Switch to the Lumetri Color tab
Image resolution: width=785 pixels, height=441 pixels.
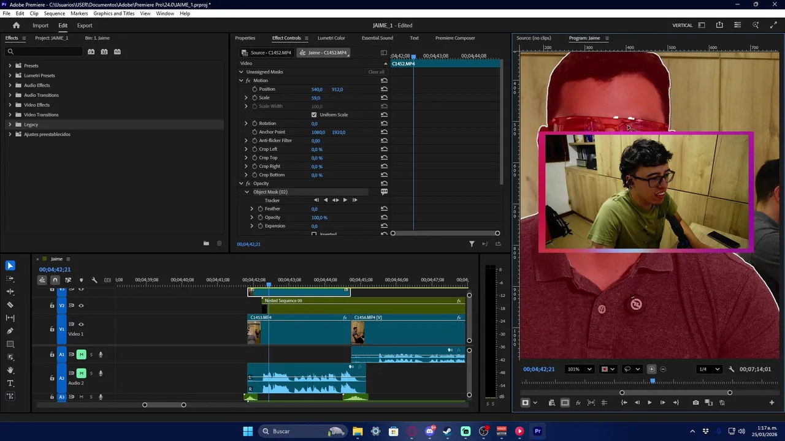tap(331, 38)
